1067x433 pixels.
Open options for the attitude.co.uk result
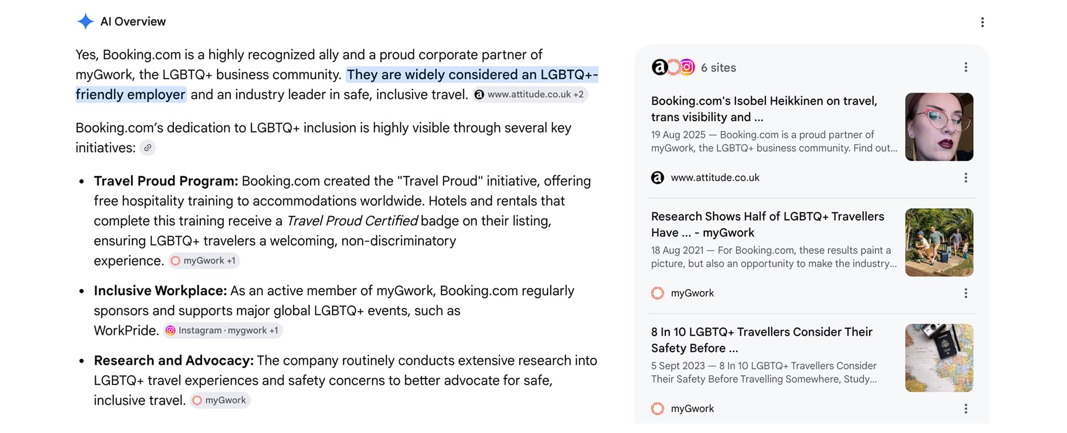[966, 178]
